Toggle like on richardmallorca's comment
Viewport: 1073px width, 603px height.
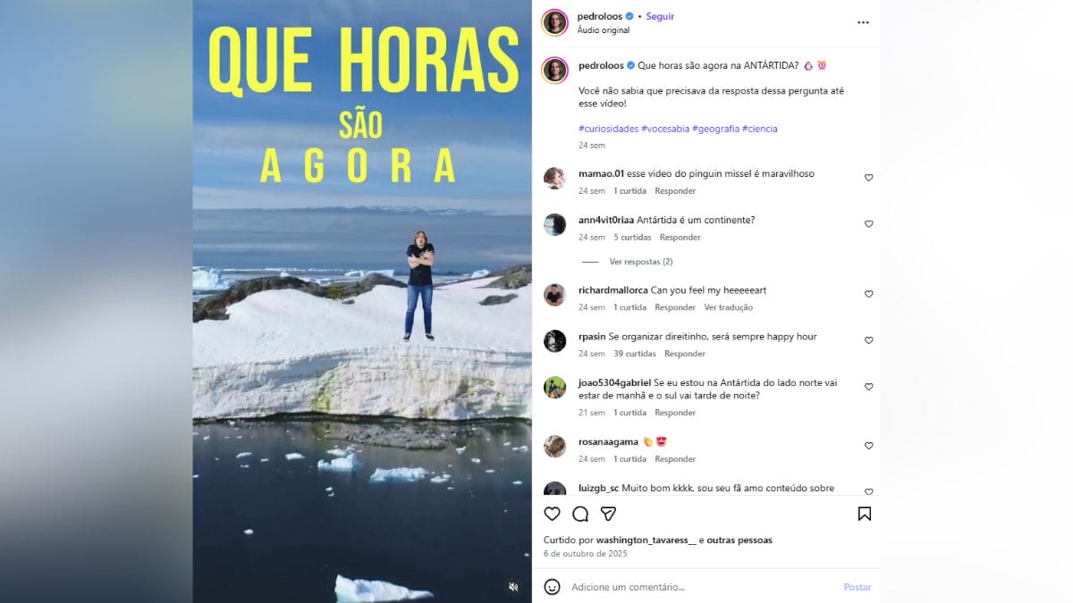868,294
